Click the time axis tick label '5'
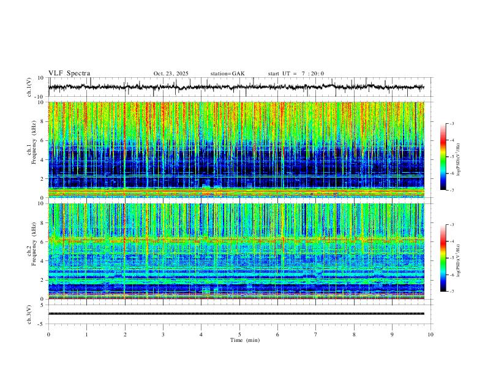This screenshot has width=485, height=375. click(x=239, y=335)
